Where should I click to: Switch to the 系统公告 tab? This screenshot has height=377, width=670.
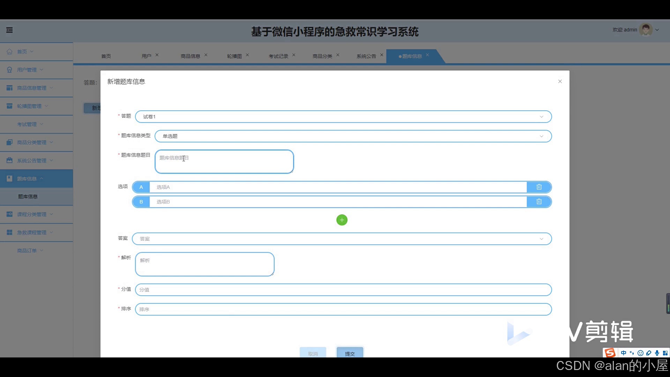pos(366,56)
